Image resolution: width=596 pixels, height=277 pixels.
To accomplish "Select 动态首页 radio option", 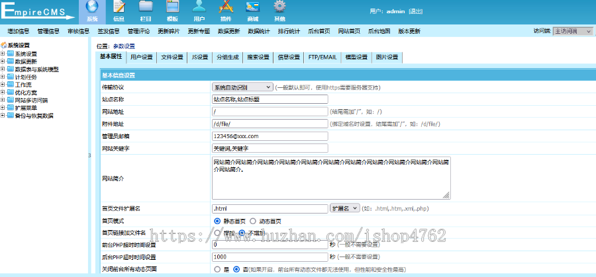I will [253, 221].
